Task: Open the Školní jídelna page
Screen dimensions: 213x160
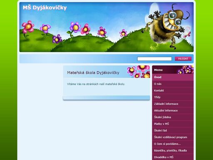Action: pyautogui.click(x=173, y=117)
